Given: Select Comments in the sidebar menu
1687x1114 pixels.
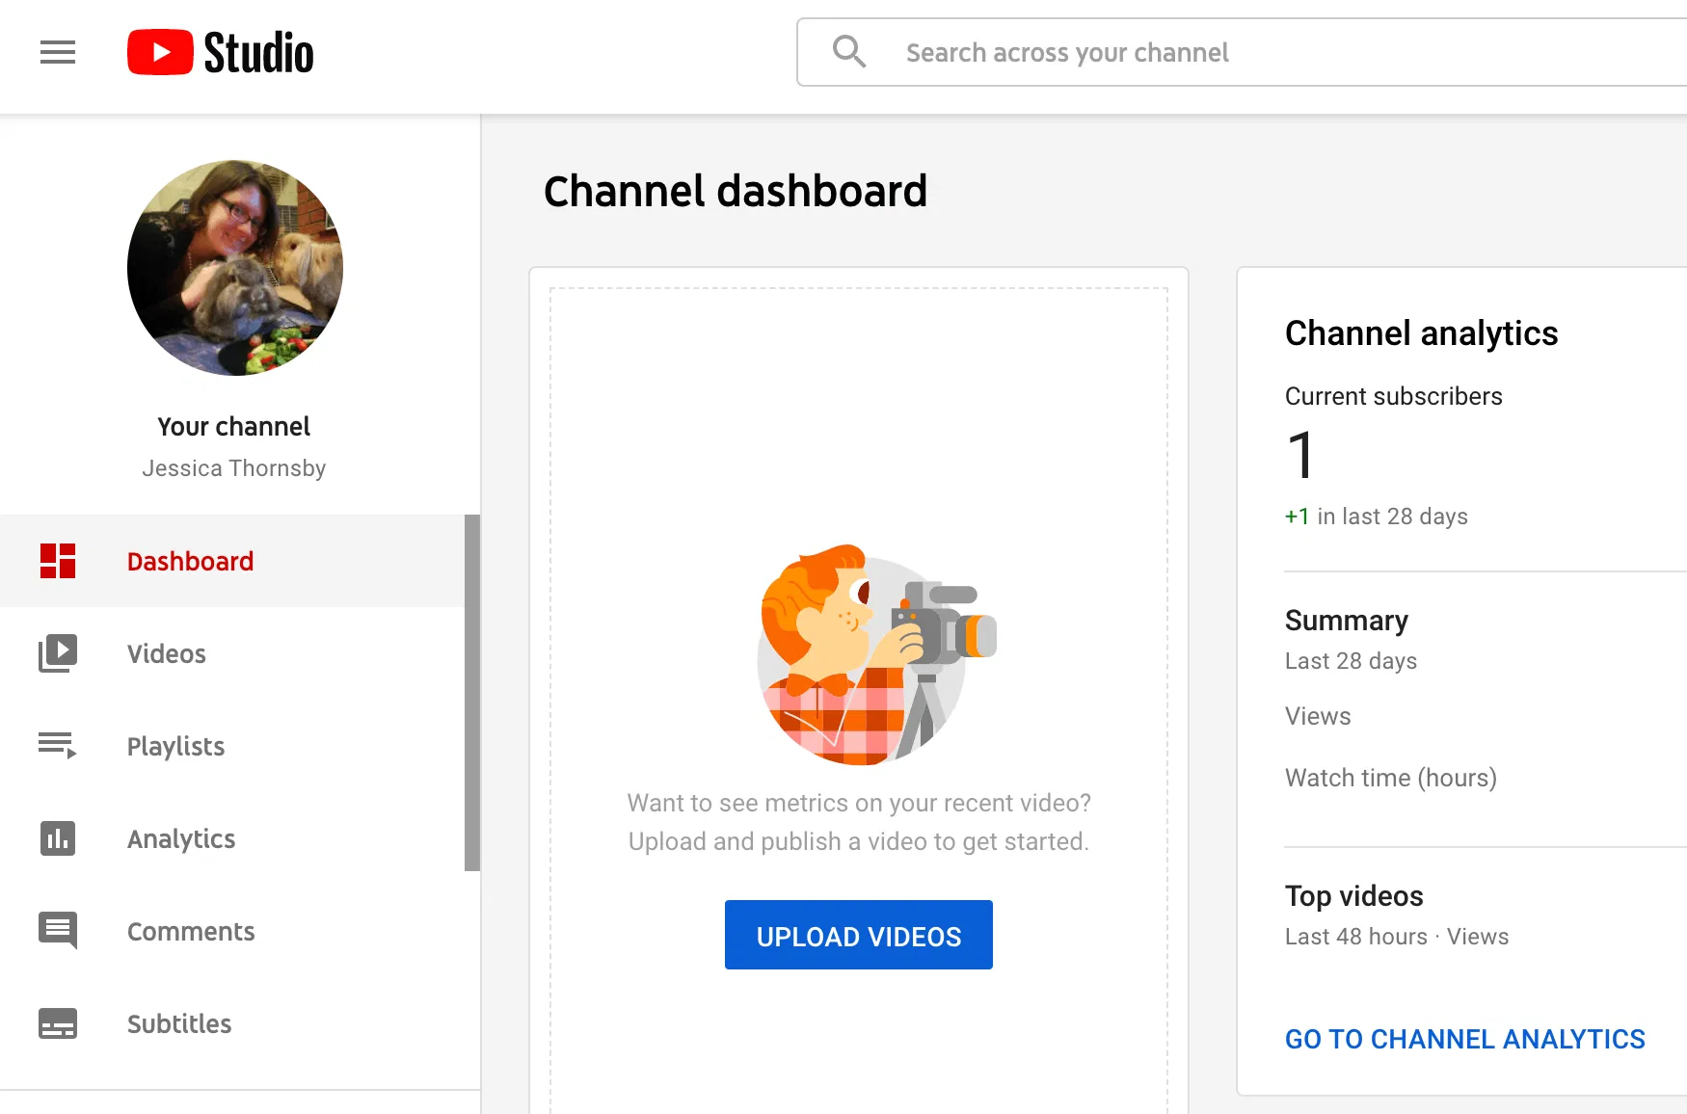Looking at the screenshot, I should [x=191, y=931].
